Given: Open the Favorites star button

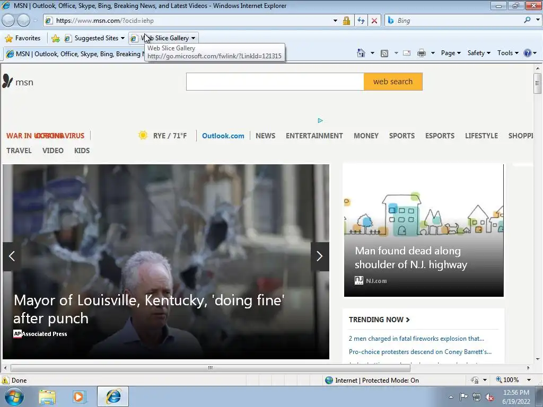Looking at the screenshot, I should coord(23,38).
